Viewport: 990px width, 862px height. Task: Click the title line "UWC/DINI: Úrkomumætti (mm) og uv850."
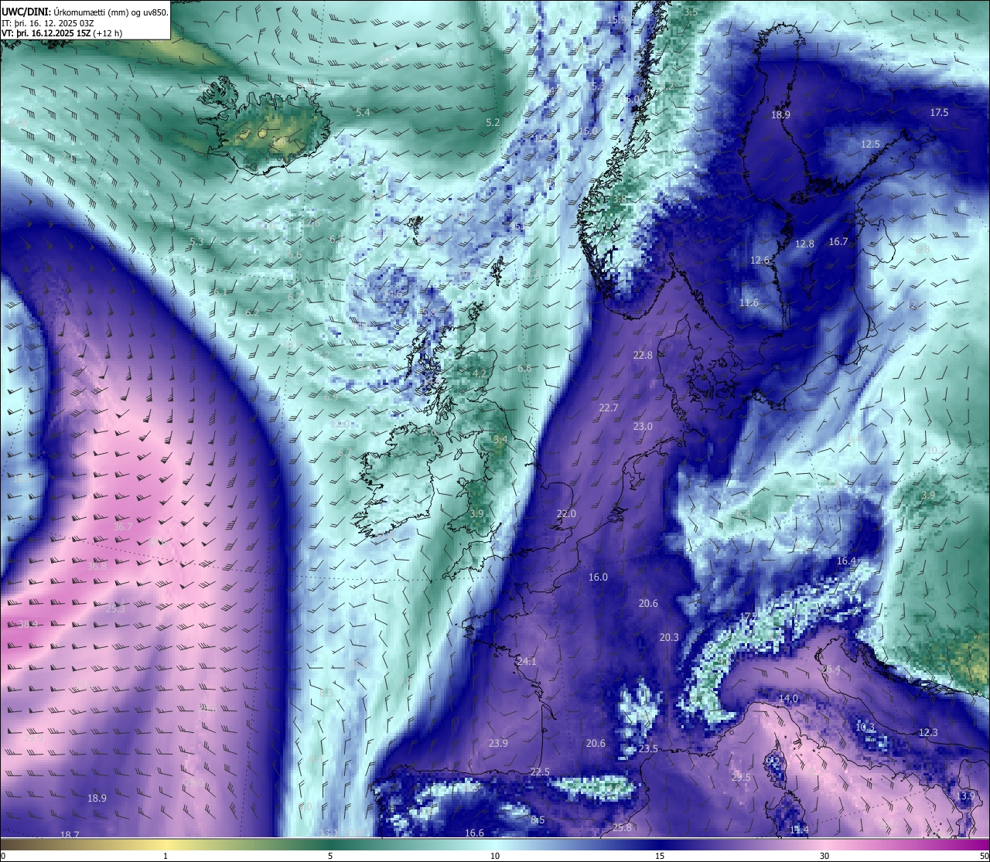(84, 12)
